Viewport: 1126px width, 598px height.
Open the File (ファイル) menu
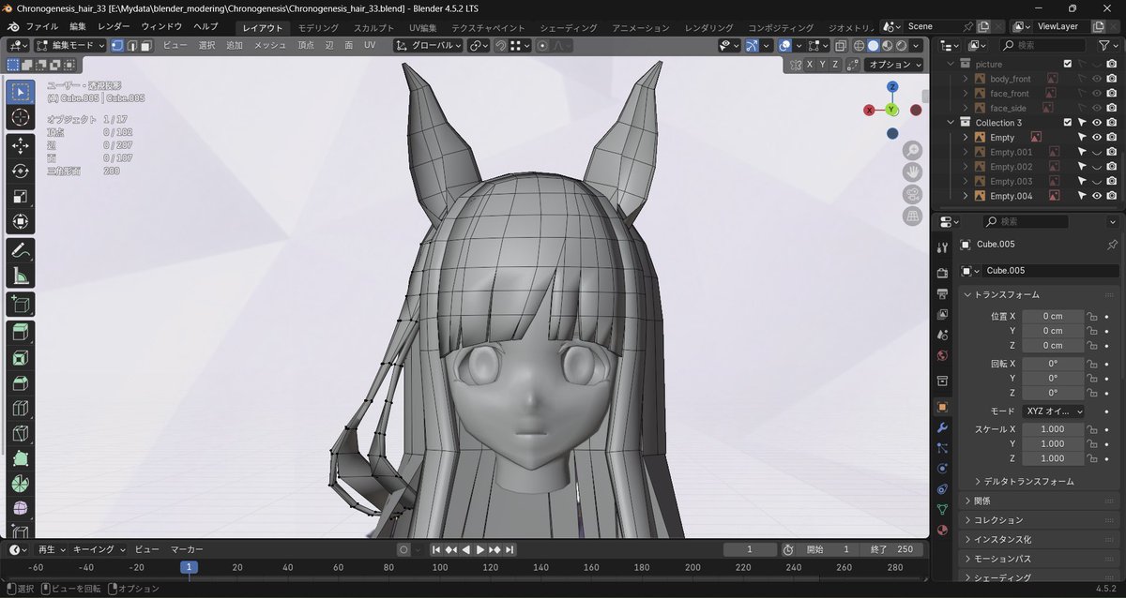tap(41, 26)
